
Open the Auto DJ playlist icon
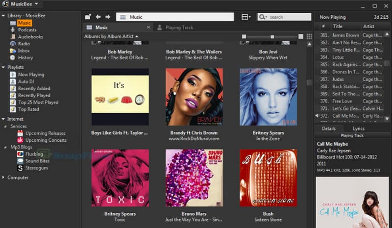click(13, 81)
